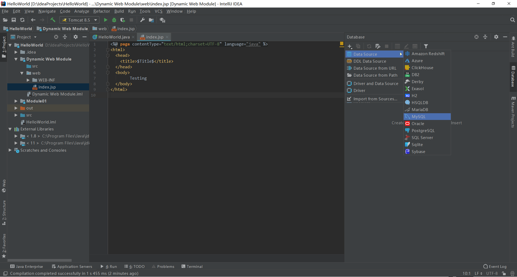Click the Database filter funnel icon
Screen dimensions: 517x277
click(426, 46)
